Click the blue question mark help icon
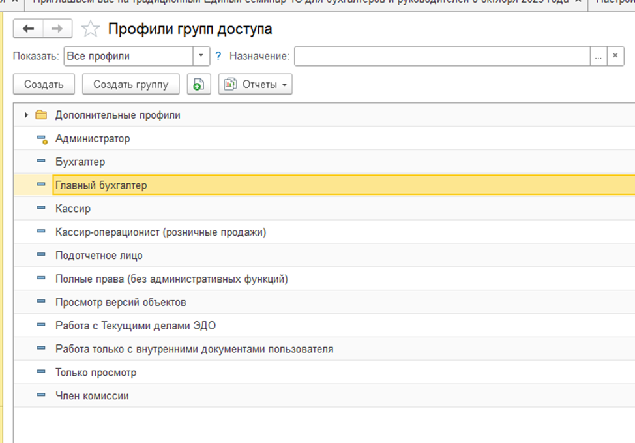Viewport: 635px width, 443px height. 218,56
